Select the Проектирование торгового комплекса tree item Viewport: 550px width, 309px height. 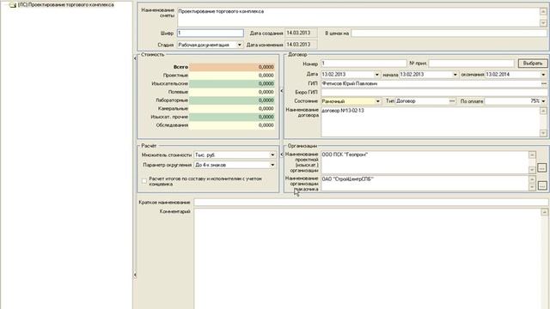65,5
